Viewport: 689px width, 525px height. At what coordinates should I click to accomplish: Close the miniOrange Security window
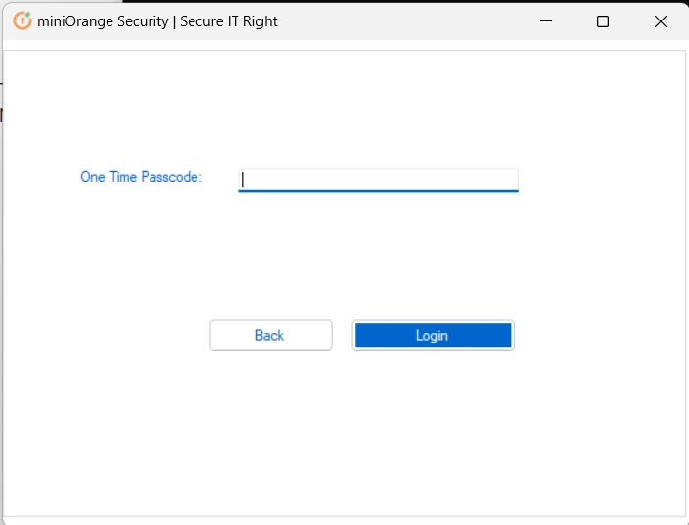pyautogui.click(x=660, y=21)
